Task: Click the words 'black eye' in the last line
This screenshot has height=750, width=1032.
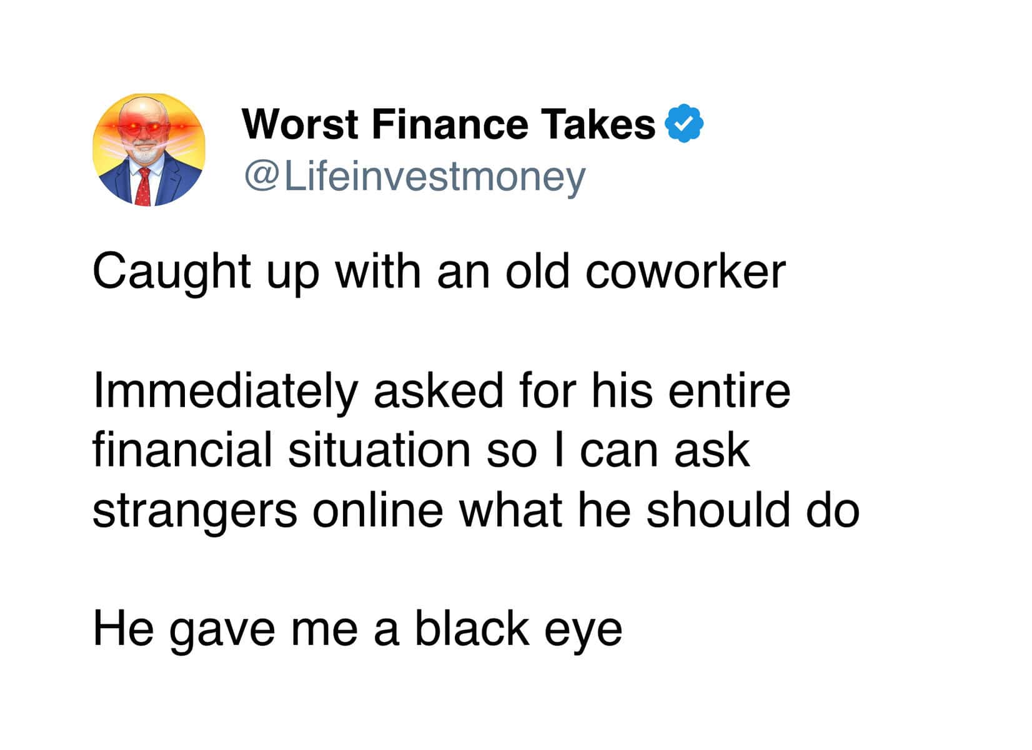Action: [518, 629]
